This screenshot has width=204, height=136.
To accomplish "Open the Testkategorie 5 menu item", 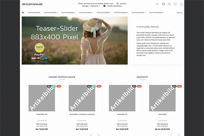I will pyautogui.click(x=103, y=13).
